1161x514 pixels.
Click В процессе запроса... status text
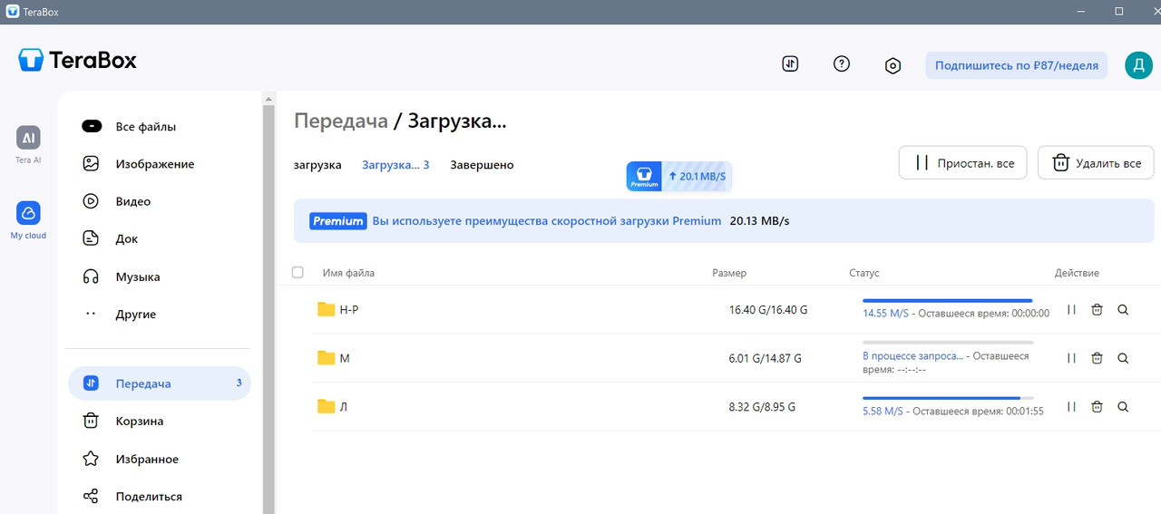(x=912, y=356)
